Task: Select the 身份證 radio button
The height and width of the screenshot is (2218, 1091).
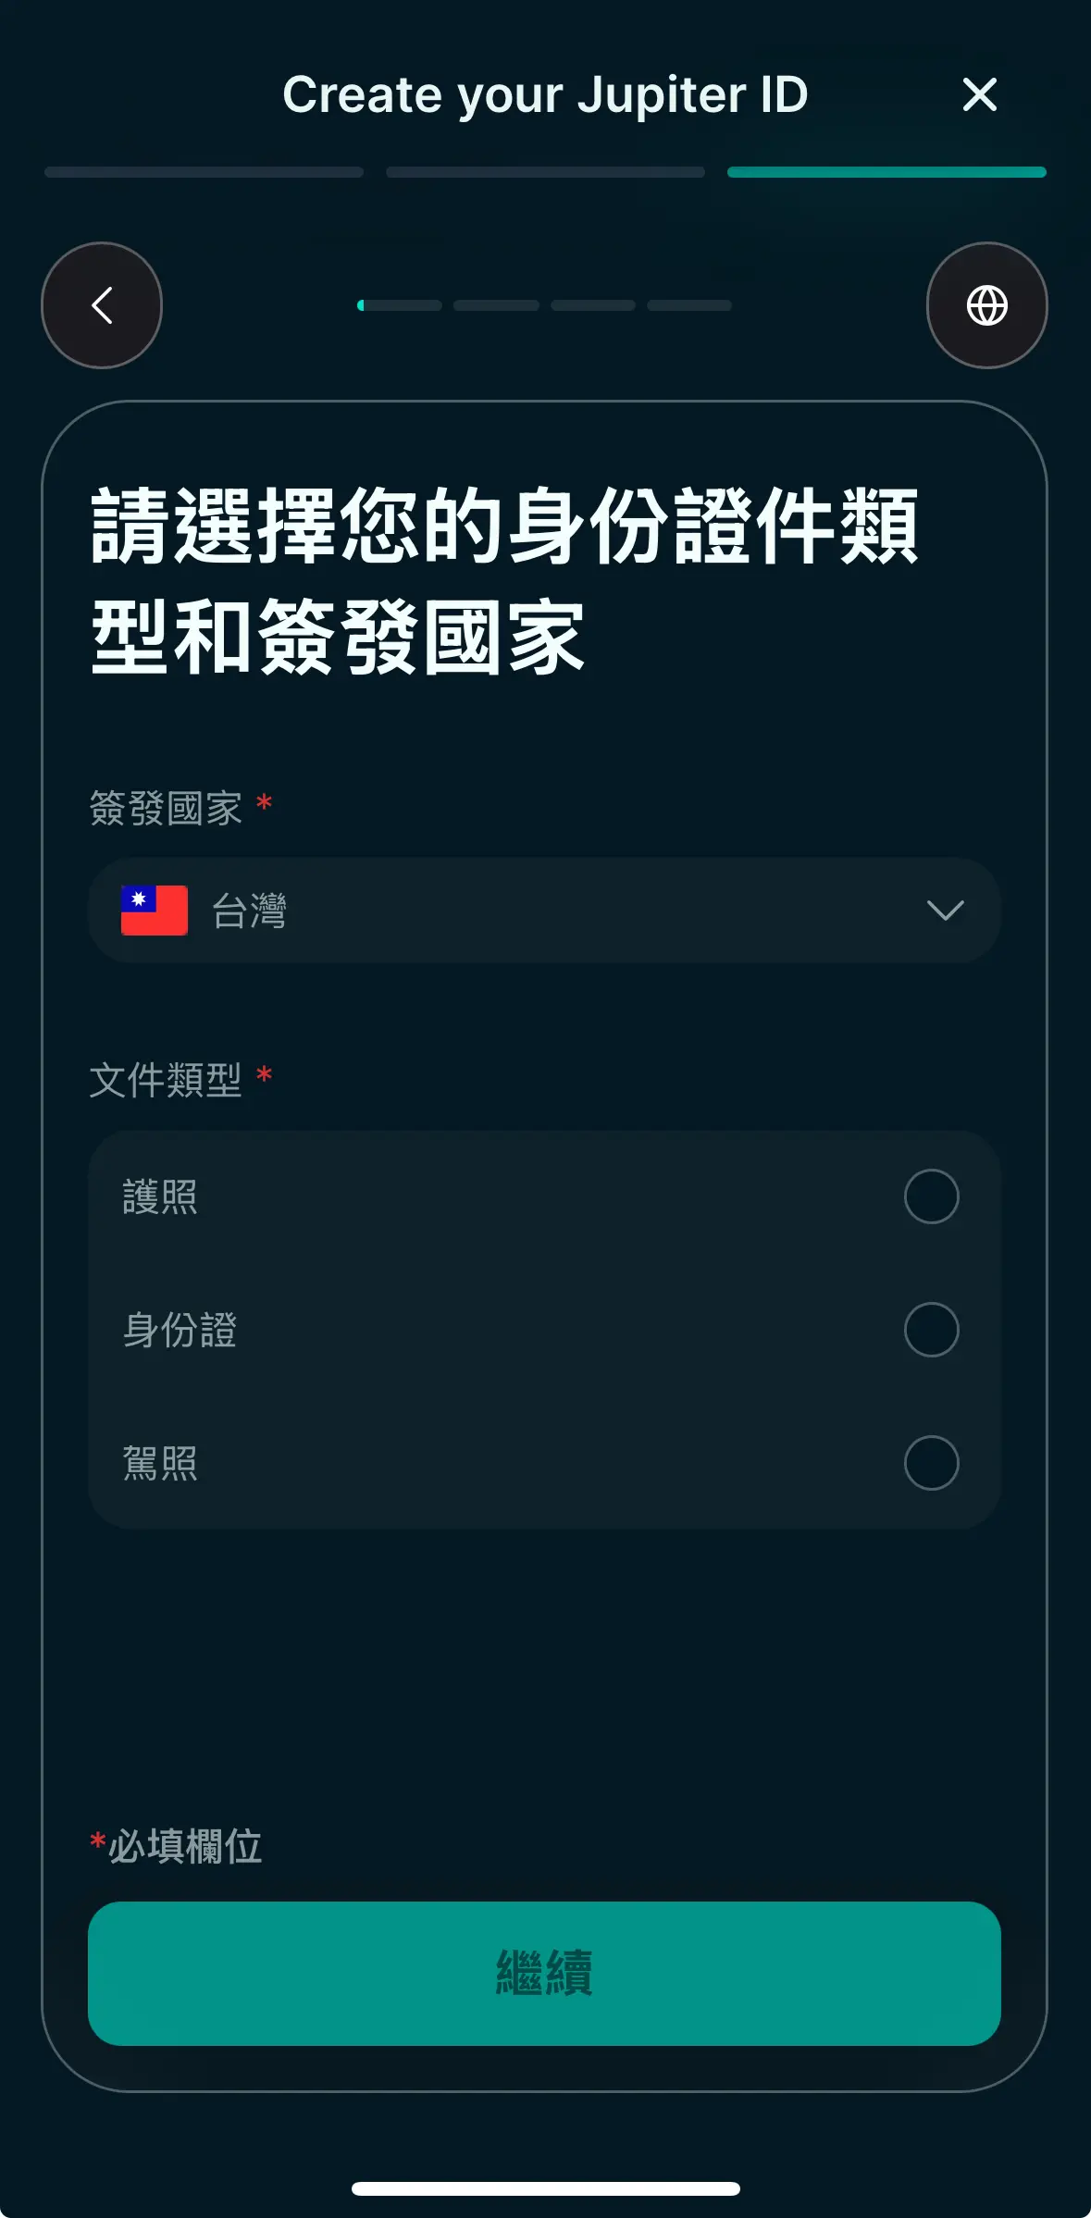Action: point(931,1330)
